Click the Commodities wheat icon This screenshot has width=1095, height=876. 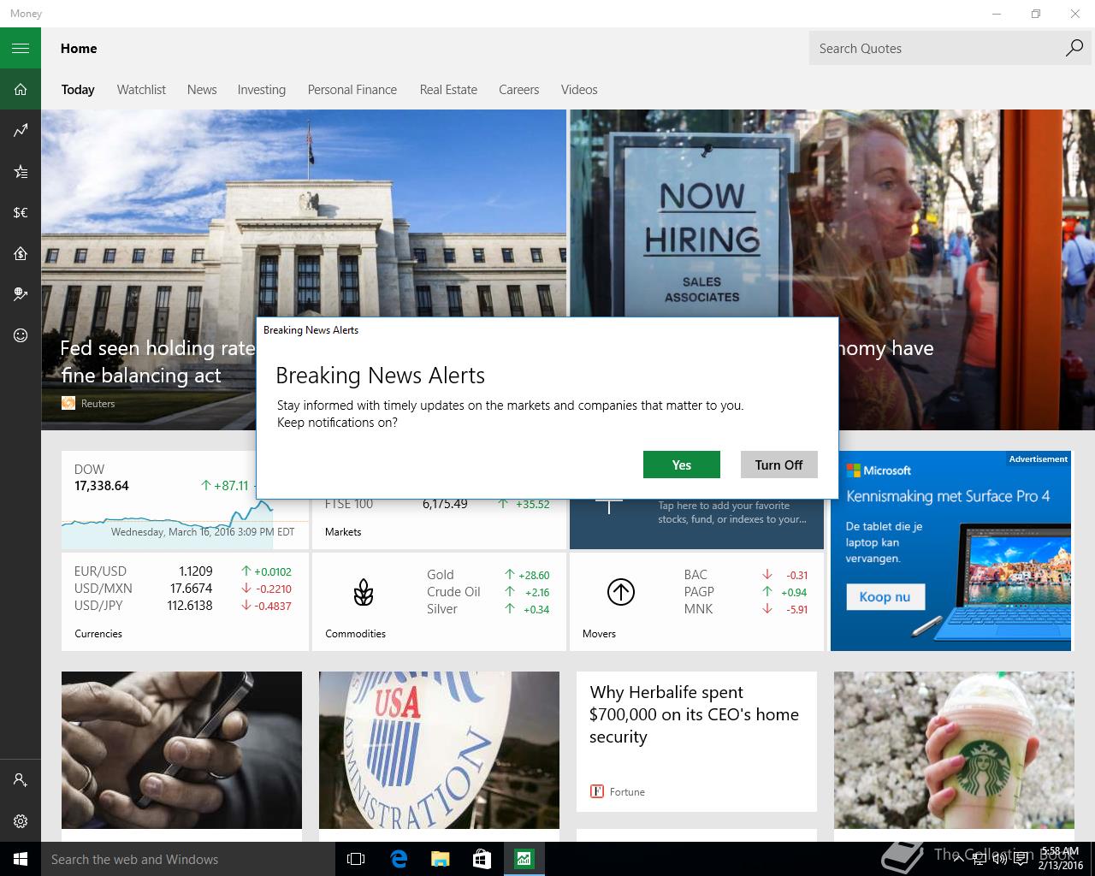pyautogui.click(x=364, y=592)
